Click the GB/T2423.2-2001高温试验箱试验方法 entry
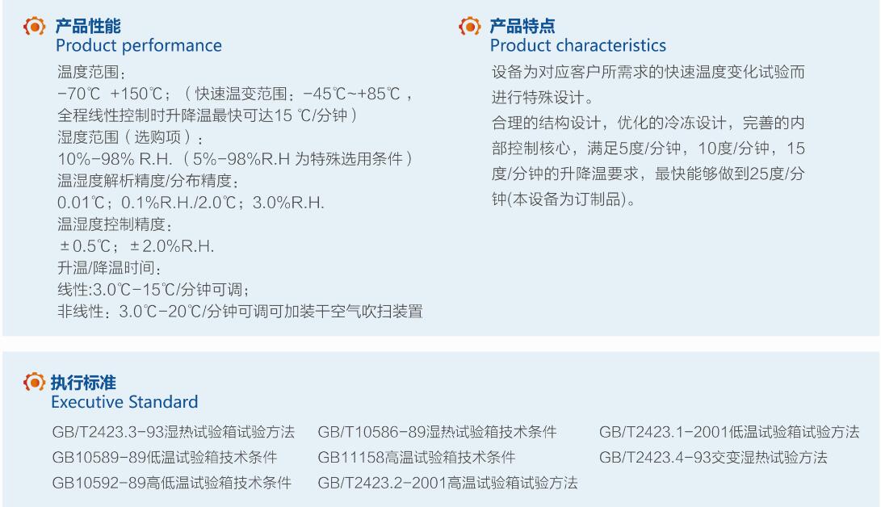 click(x=448, y=482)
